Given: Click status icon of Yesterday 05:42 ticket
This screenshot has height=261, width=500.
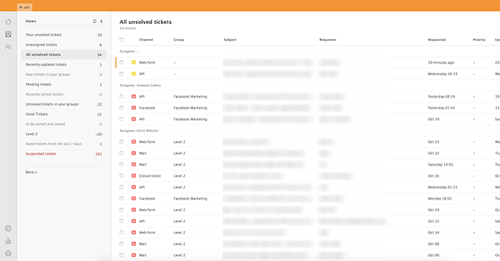Looking at the screenshot, I should [x=133, y=108].
